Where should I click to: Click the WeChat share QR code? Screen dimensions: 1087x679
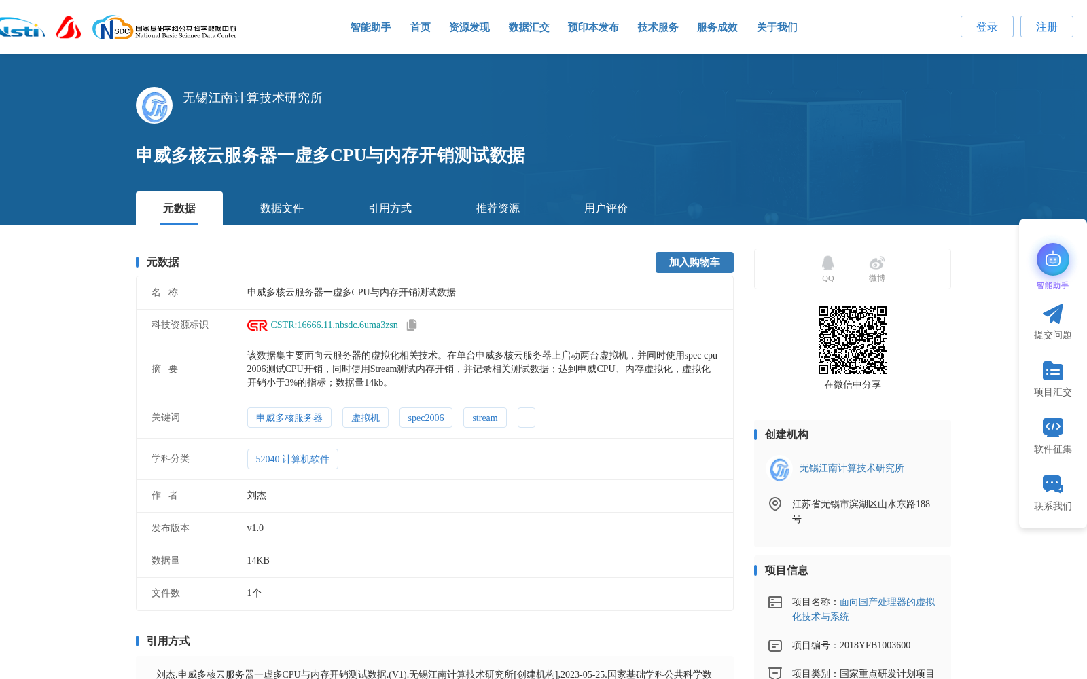point(852,339)
